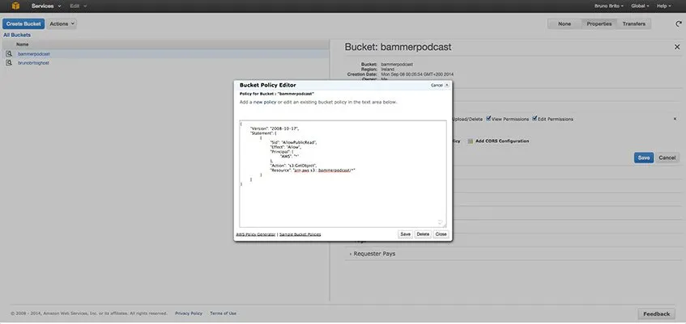Screen dimensions: 686x324
Task: Click the All Buckets breadcrumb link
Action: pyautogui.click(x=17, y=35)
